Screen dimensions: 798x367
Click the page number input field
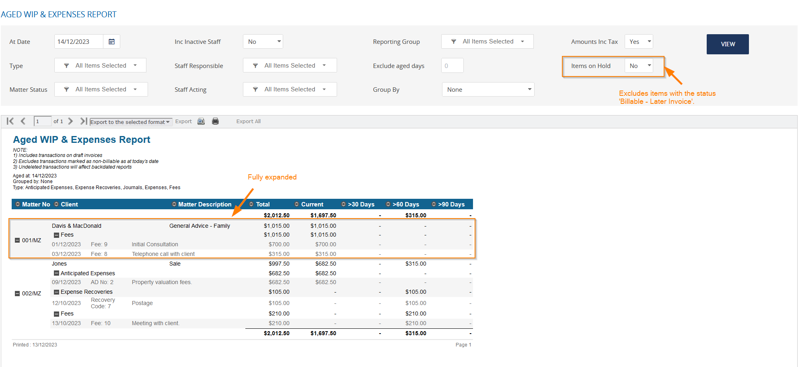(x=43, y=121)
